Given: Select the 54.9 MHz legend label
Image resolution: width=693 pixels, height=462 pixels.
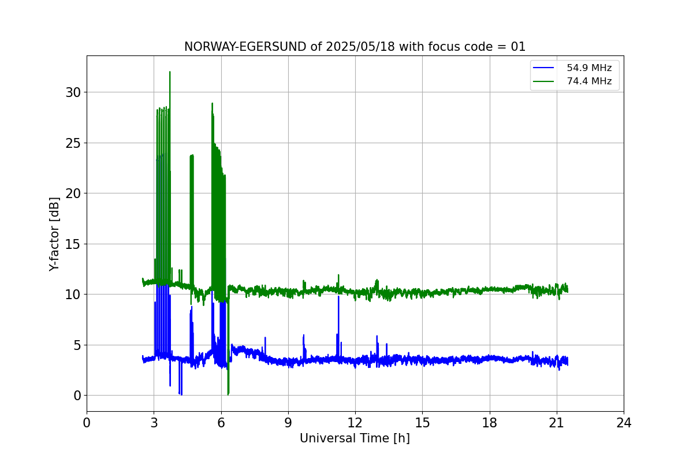Looking at the screenshot, I should (x=589, y=68).
